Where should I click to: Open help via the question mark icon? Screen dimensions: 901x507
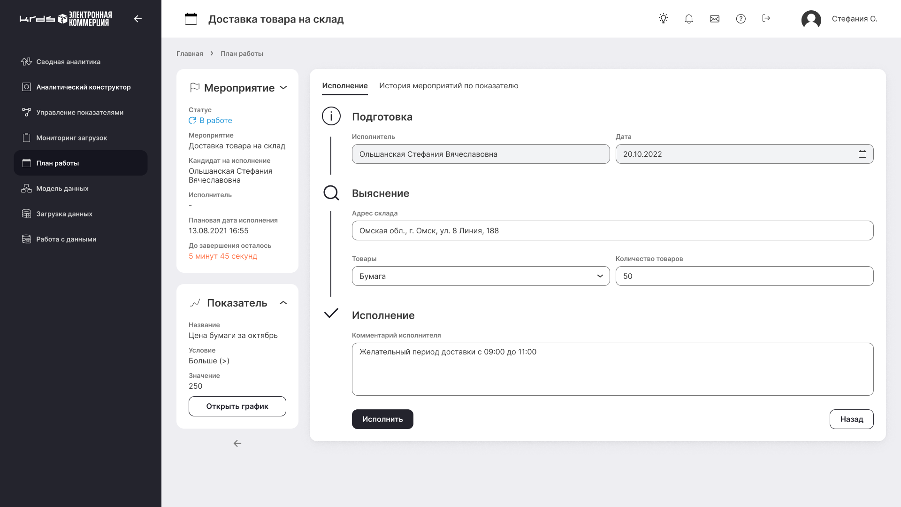pos(741,18)
